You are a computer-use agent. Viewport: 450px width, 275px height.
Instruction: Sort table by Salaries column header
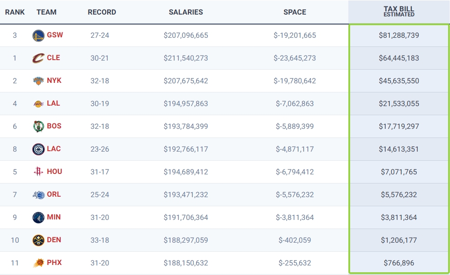pyautogui.click(x=186, y=12)
